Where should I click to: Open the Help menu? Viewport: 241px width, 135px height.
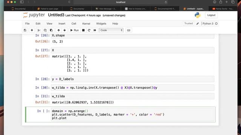coord(115,24)
